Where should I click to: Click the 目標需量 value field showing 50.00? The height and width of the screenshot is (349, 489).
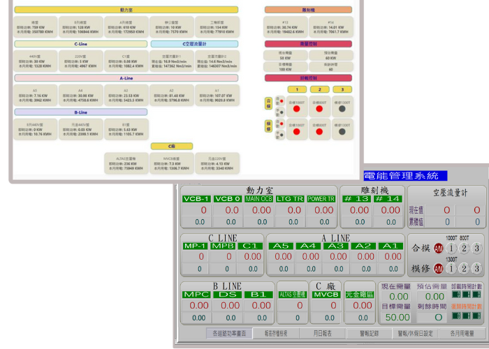click(398, 317)
